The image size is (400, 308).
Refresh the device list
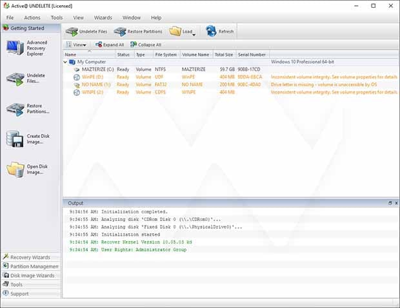pos(219,32)
